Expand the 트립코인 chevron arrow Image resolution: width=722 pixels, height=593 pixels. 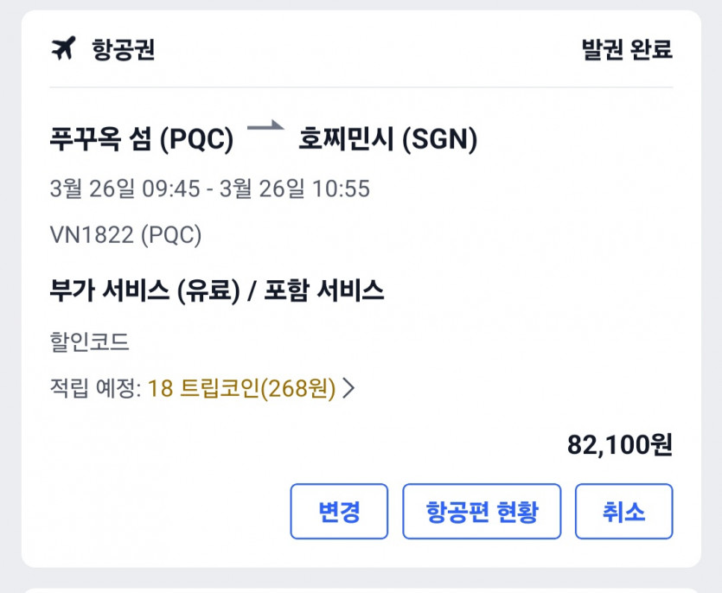click(x=349, y=389)
